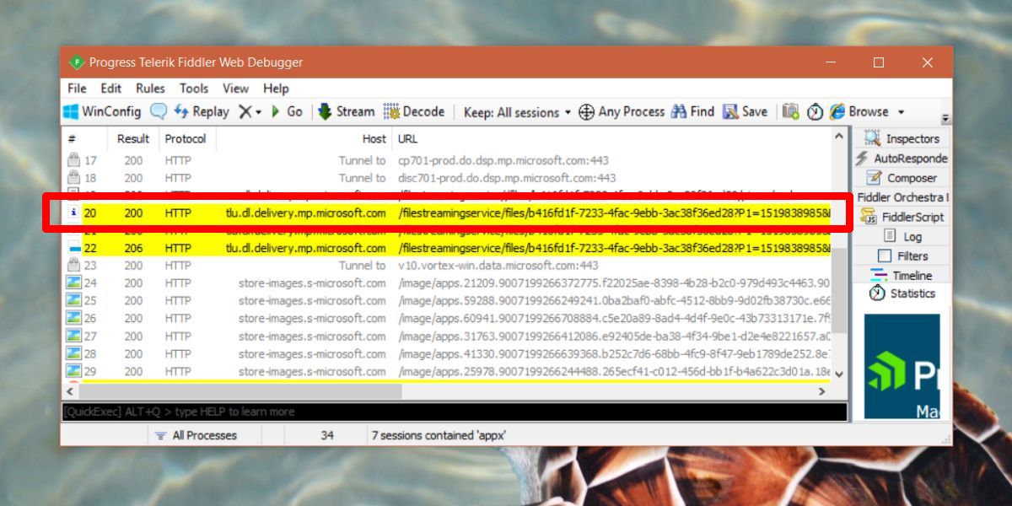Image resolution: width=1012 pixels, height=506 pixels.
Task: Open the File menu
Action: pyautogui.click(x=77, y=88)
